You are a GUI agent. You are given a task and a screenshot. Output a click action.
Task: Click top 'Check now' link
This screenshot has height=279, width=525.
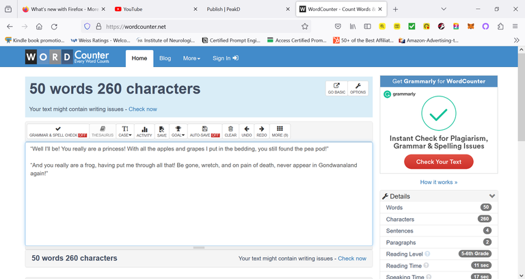143,109
